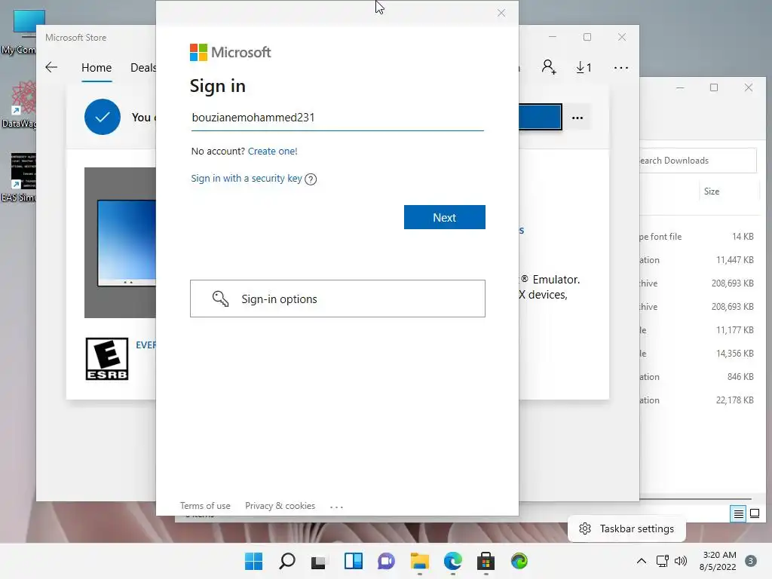Click the volume icon in system tray
Screen dimensions: 772x579
point(681,561)
